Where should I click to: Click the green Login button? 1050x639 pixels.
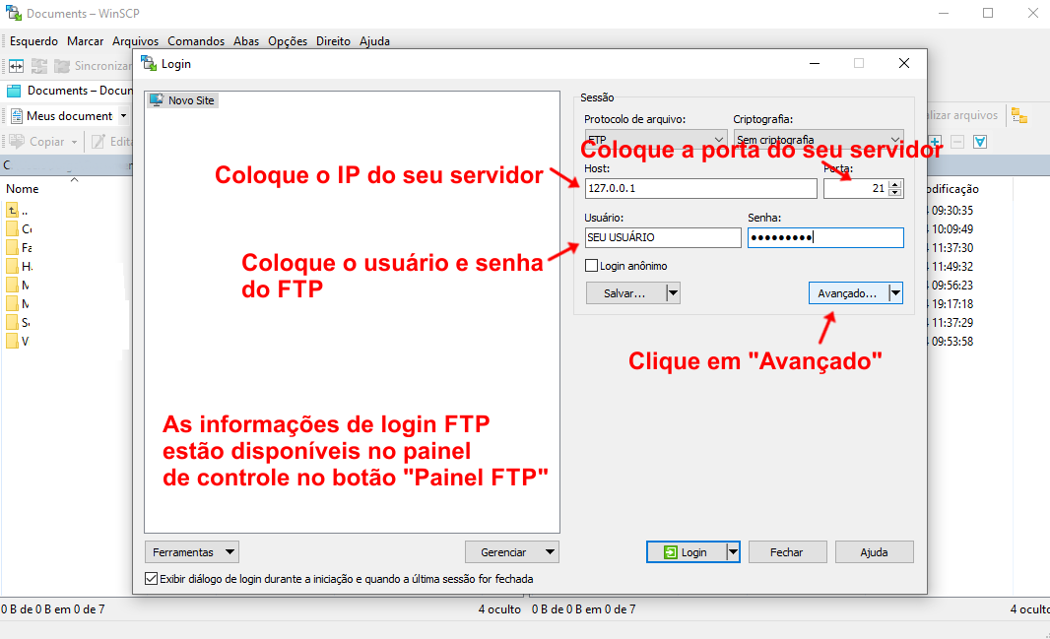(686, 552)
